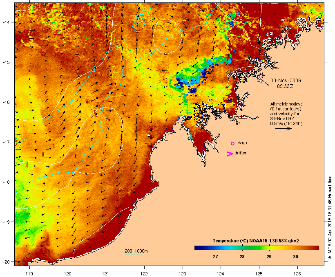Click the '(0.1m contours)' text line
The image size is (335, 277).
[286, 109]
